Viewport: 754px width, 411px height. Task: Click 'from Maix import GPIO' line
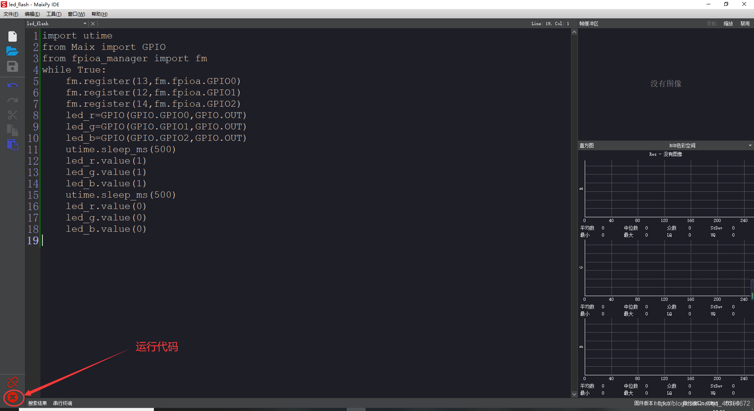(x=104, y=47)
